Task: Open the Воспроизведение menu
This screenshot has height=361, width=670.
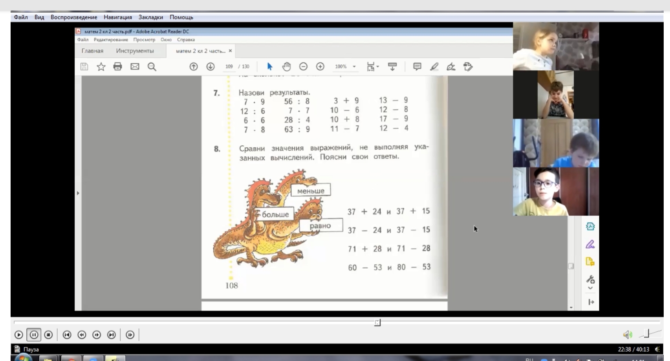Action: click(74, 17)
